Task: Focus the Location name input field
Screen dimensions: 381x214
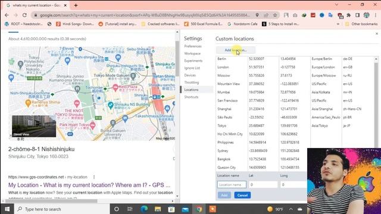Action: (232, 185)
